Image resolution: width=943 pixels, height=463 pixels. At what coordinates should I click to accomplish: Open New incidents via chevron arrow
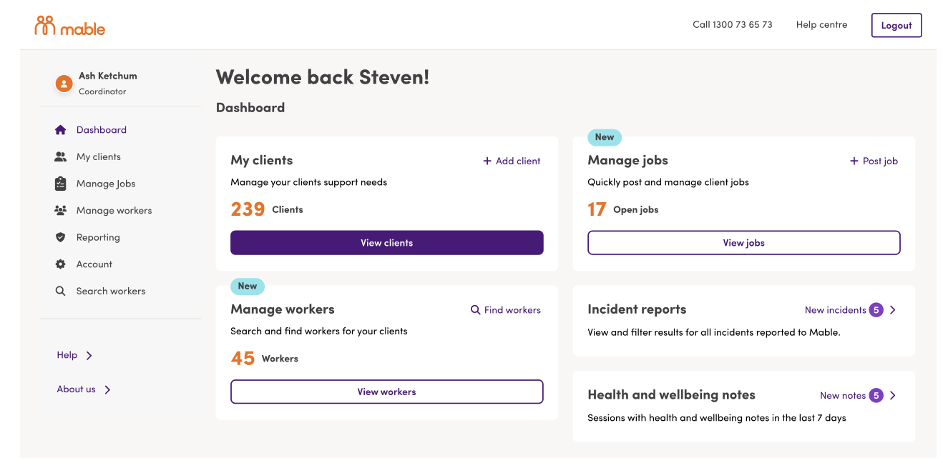click(x=893, y=310)
